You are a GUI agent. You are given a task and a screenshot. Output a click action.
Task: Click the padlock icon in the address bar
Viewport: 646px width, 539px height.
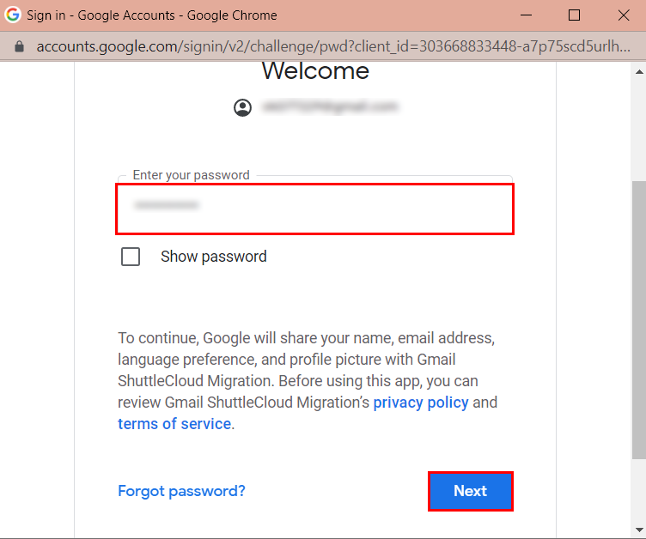pyautogui.click(x=18, y=45)
